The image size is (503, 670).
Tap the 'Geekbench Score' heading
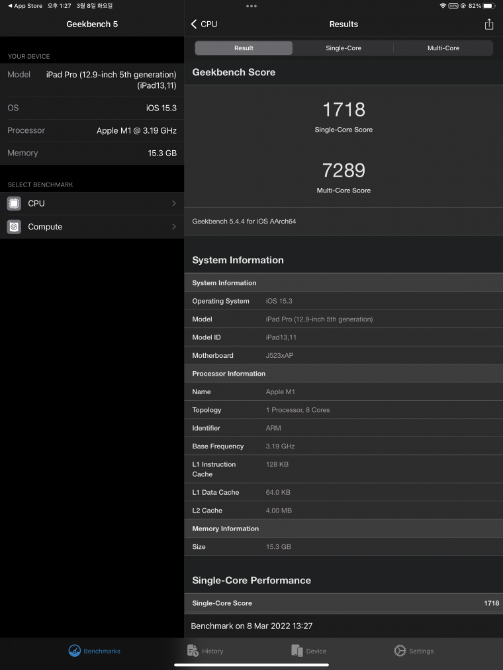234,72
